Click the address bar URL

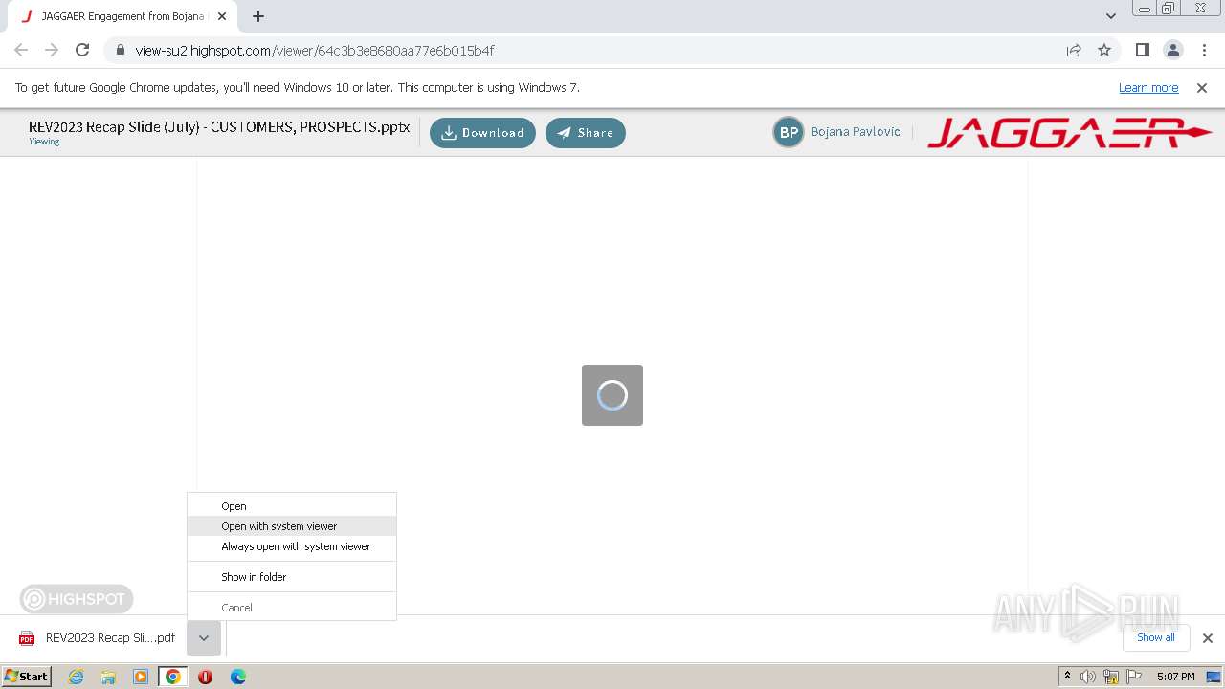(315, 51)
